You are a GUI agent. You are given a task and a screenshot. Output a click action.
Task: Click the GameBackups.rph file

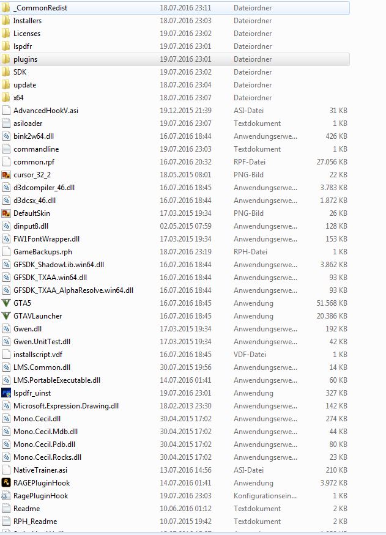click(175, 252)
